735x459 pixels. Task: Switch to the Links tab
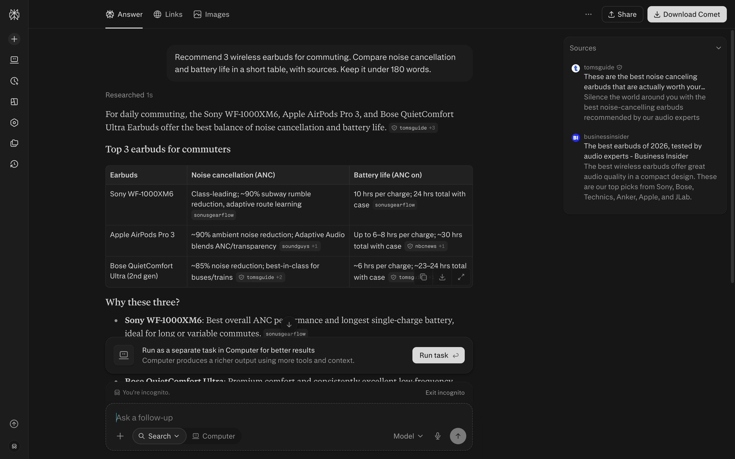(x=168, y=14)
